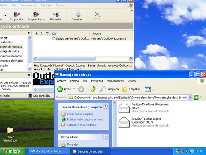The height and width of the screenshot is (155, 206).
Task: Sort by the attachment paperclip column
Action: coord(41,34)
